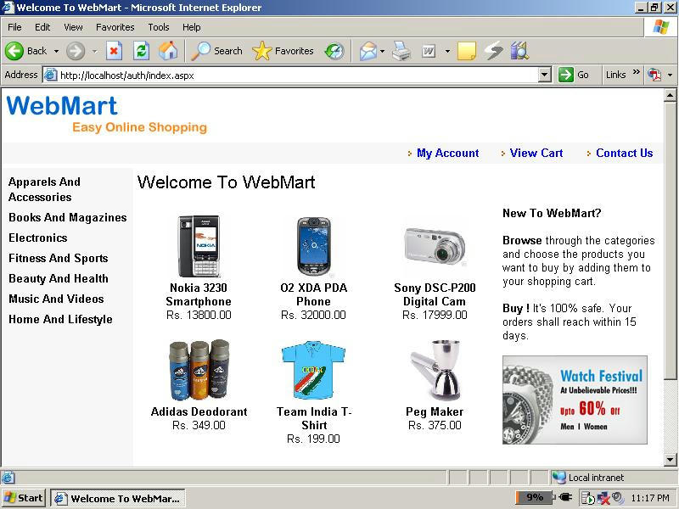Open the File menu
Screen dimensions: 679x509
coord(14,27)
